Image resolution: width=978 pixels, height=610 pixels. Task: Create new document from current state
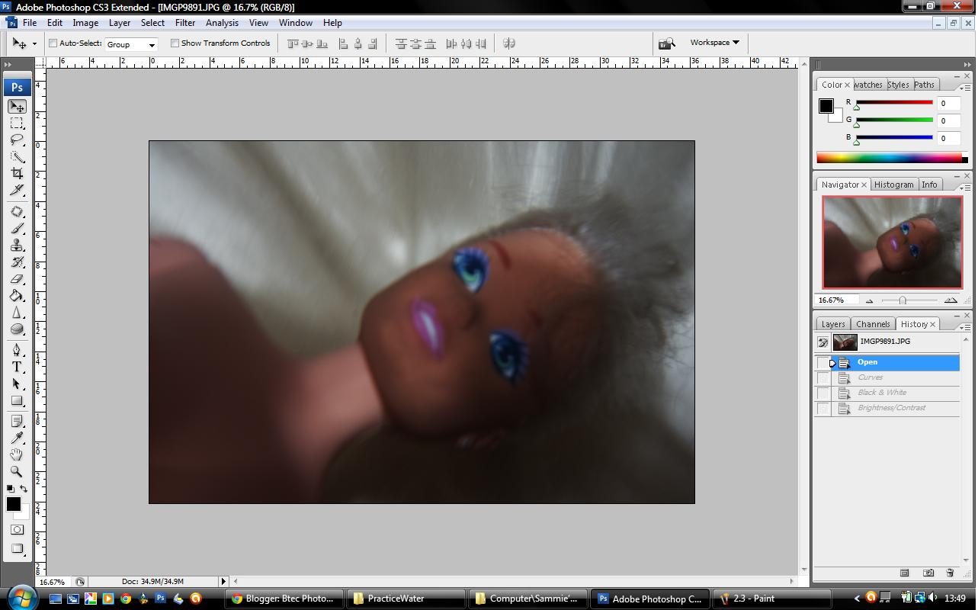[x=905, y=573]
